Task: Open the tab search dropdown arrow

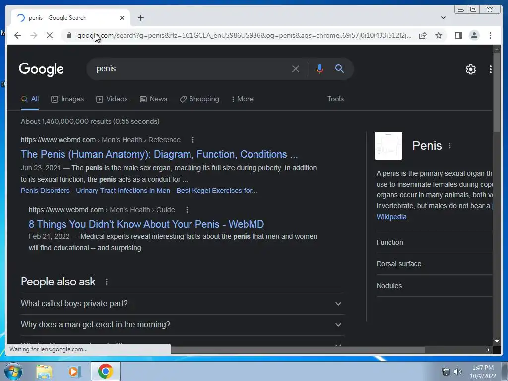Action: [443, 18]
